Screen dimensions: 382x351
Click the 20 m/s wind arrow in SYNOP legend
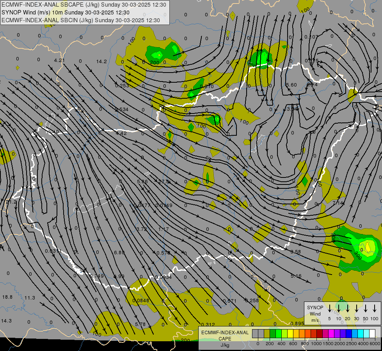click(347, 308)
